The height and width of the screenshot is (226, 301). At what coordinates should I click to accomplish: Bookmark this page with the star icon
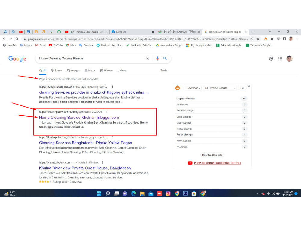click(258, 39)
